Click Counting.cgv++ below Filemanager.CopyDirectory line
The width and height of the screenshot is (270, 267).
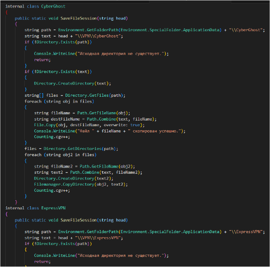point(52,190)
